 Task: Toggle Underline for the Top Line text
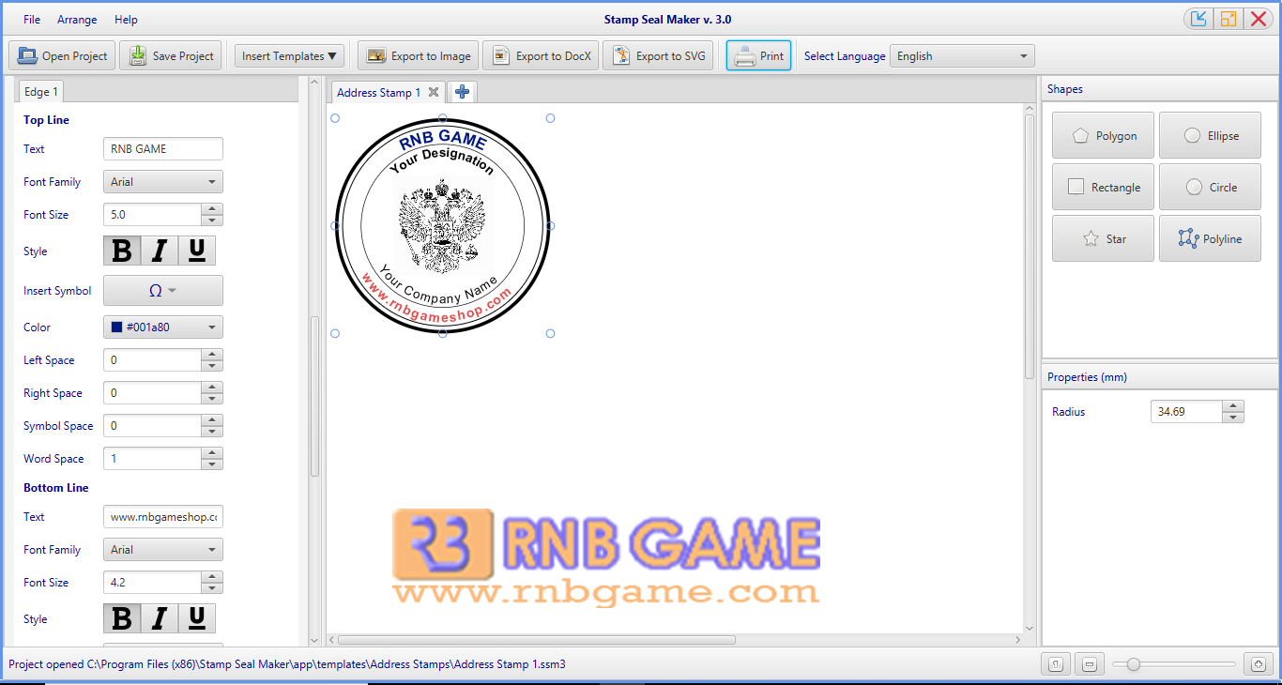tap(197, 251)
